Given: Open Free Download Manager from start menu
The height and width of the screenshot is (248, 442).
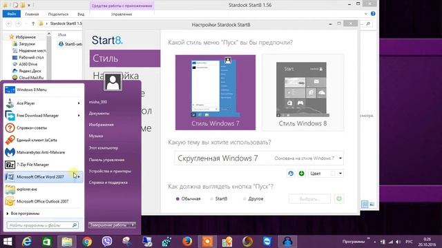Looking at the screenshot, I should pos(44,116).
